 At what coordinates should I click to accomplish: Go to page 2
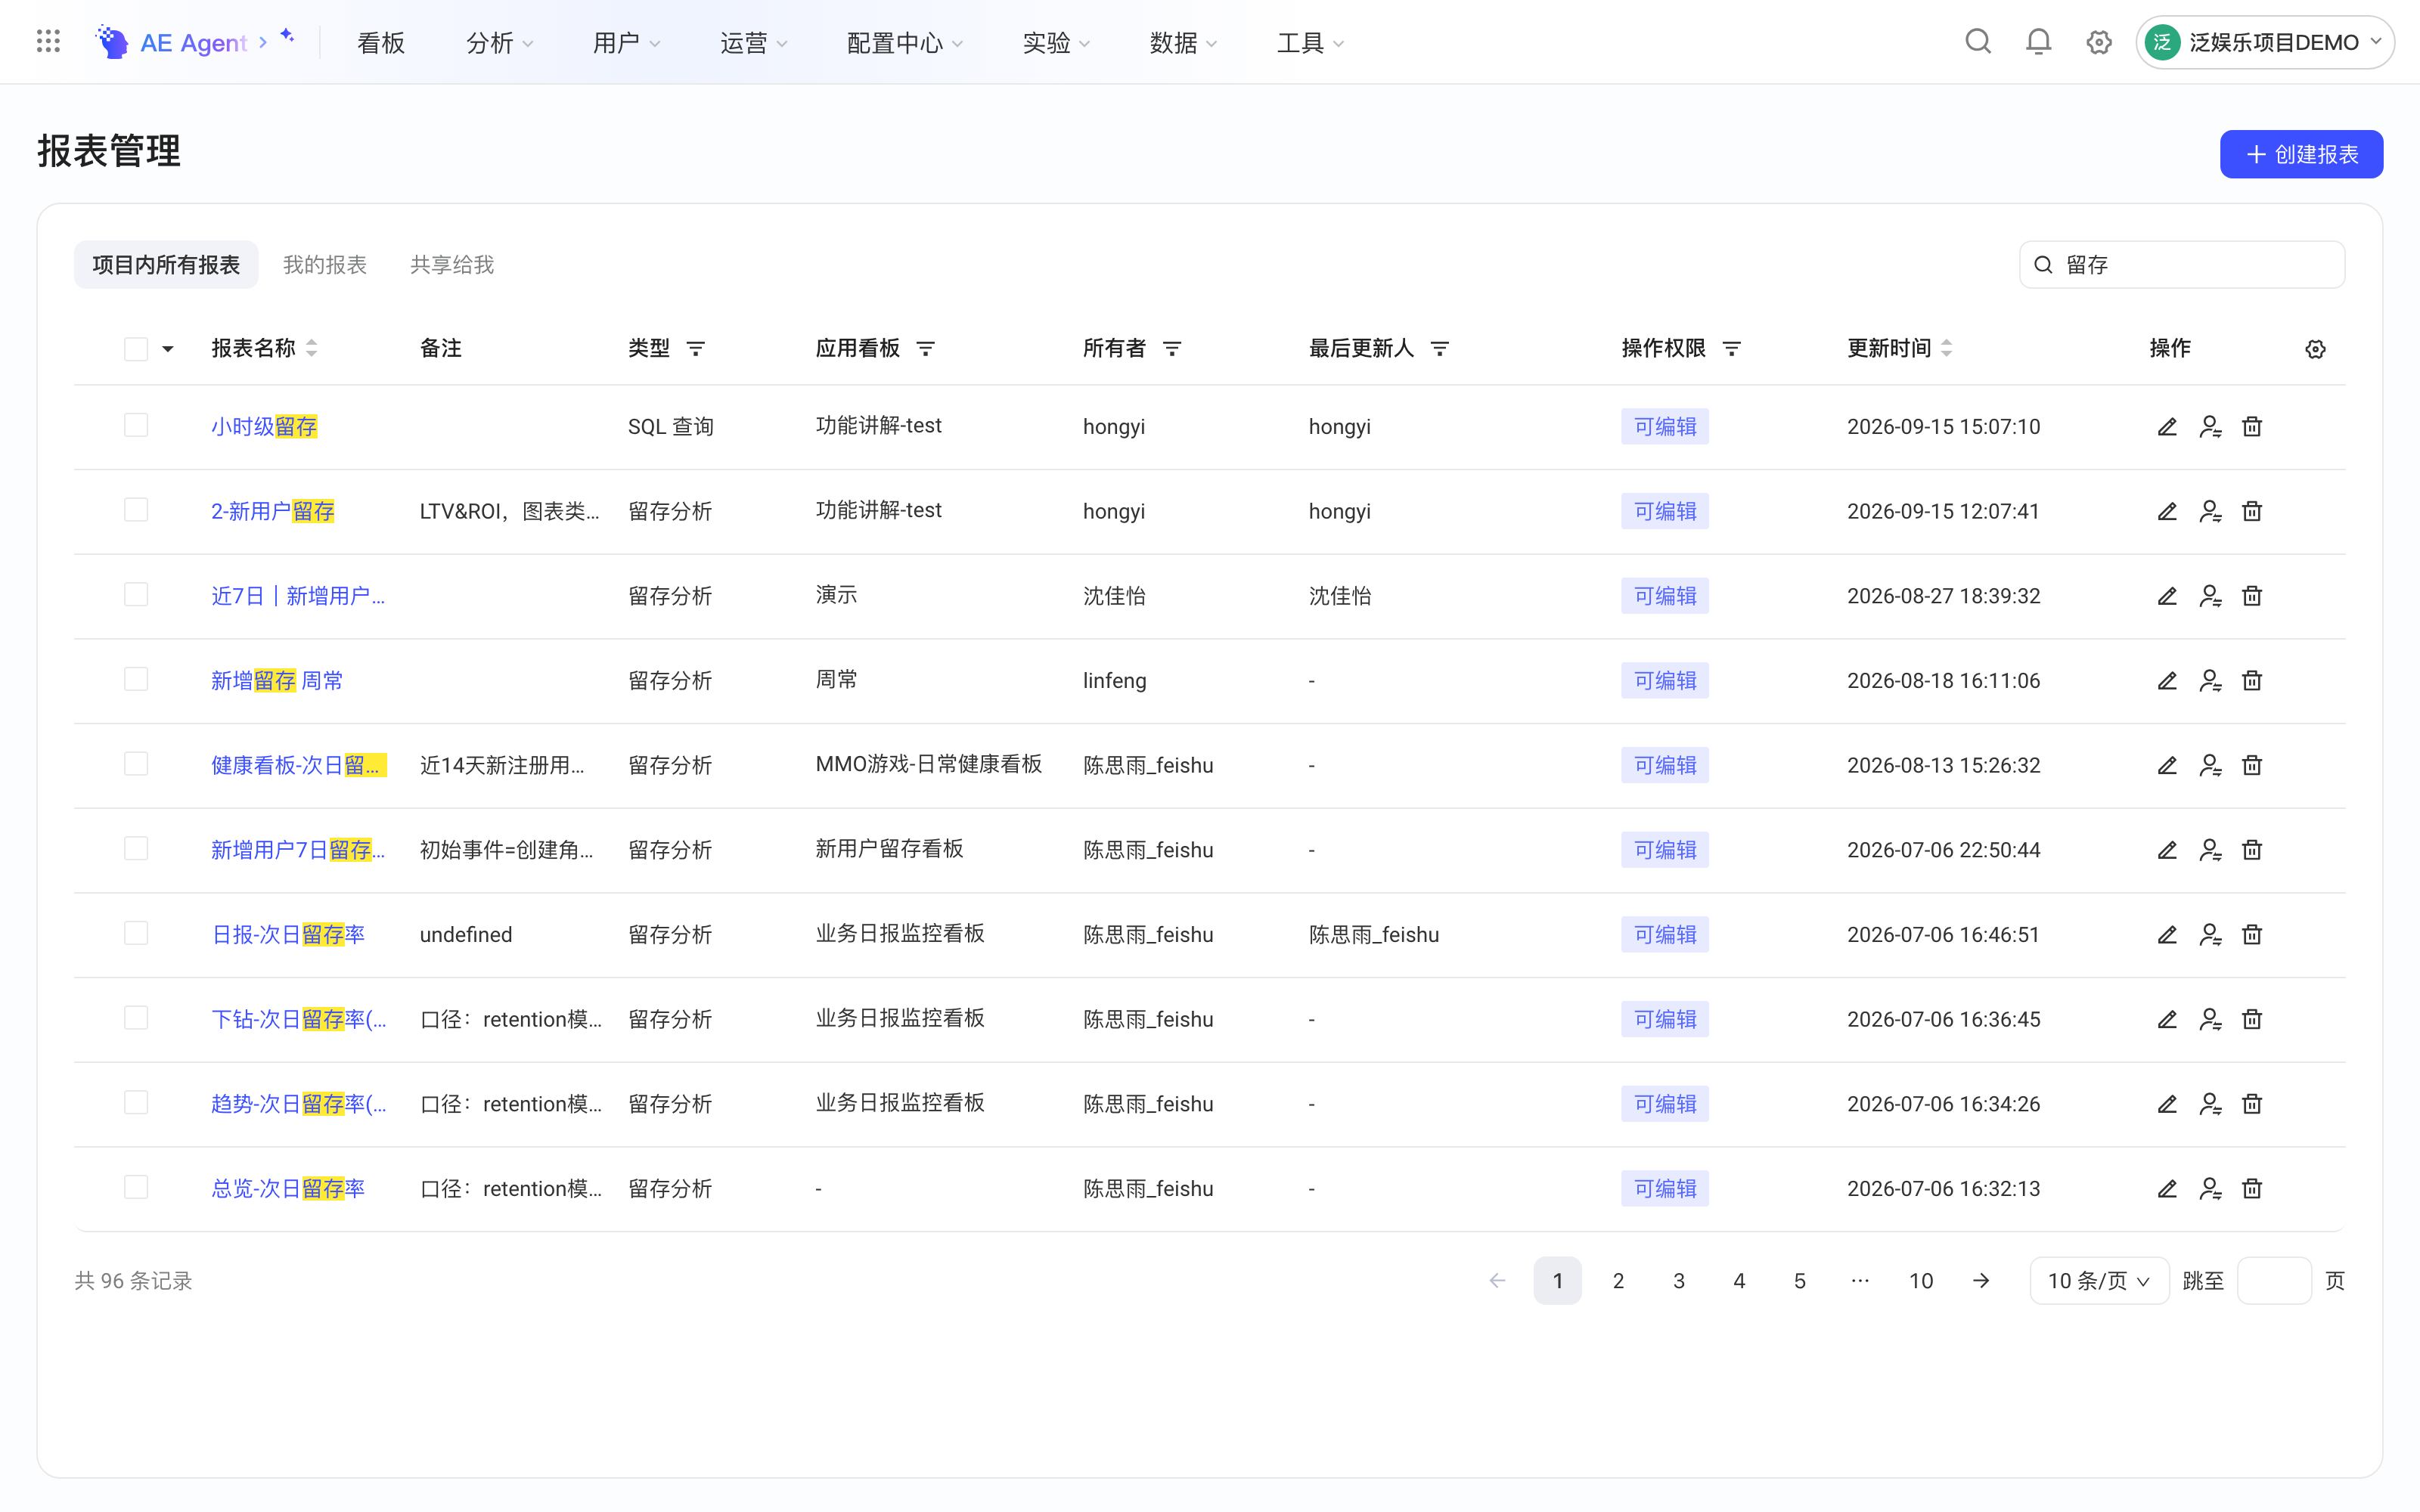1618,1281
